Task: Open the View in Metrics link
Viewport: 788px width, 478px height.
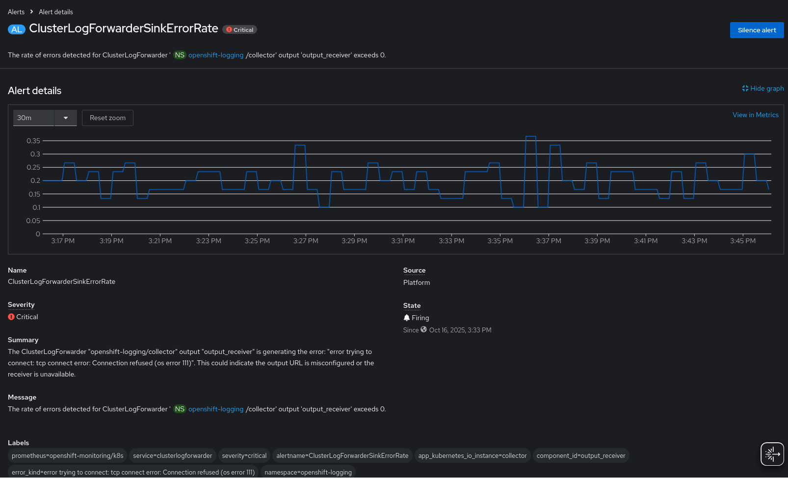Action: click(756, 115)
